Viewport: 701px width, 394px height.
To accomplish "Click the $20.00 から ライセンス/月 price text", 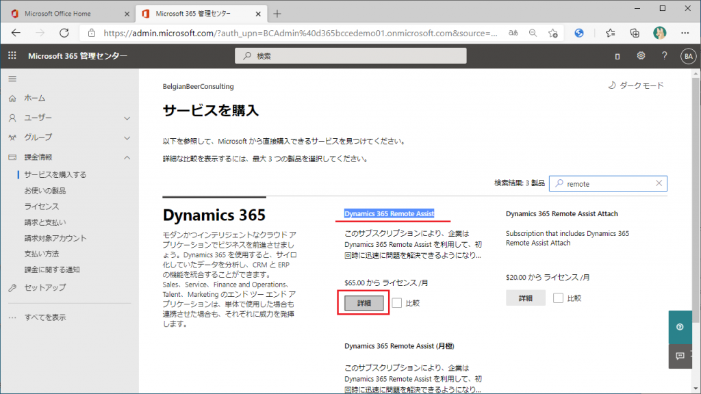I will coord(548,278).
